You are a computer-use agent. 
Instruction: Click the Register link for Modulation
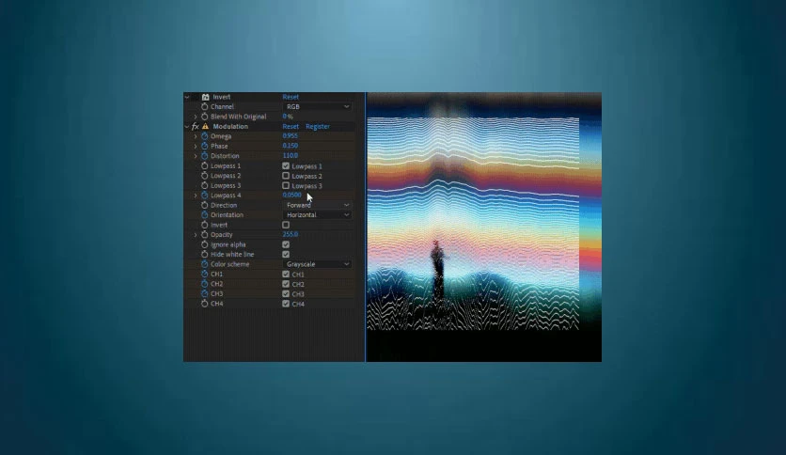pos(318,126)
